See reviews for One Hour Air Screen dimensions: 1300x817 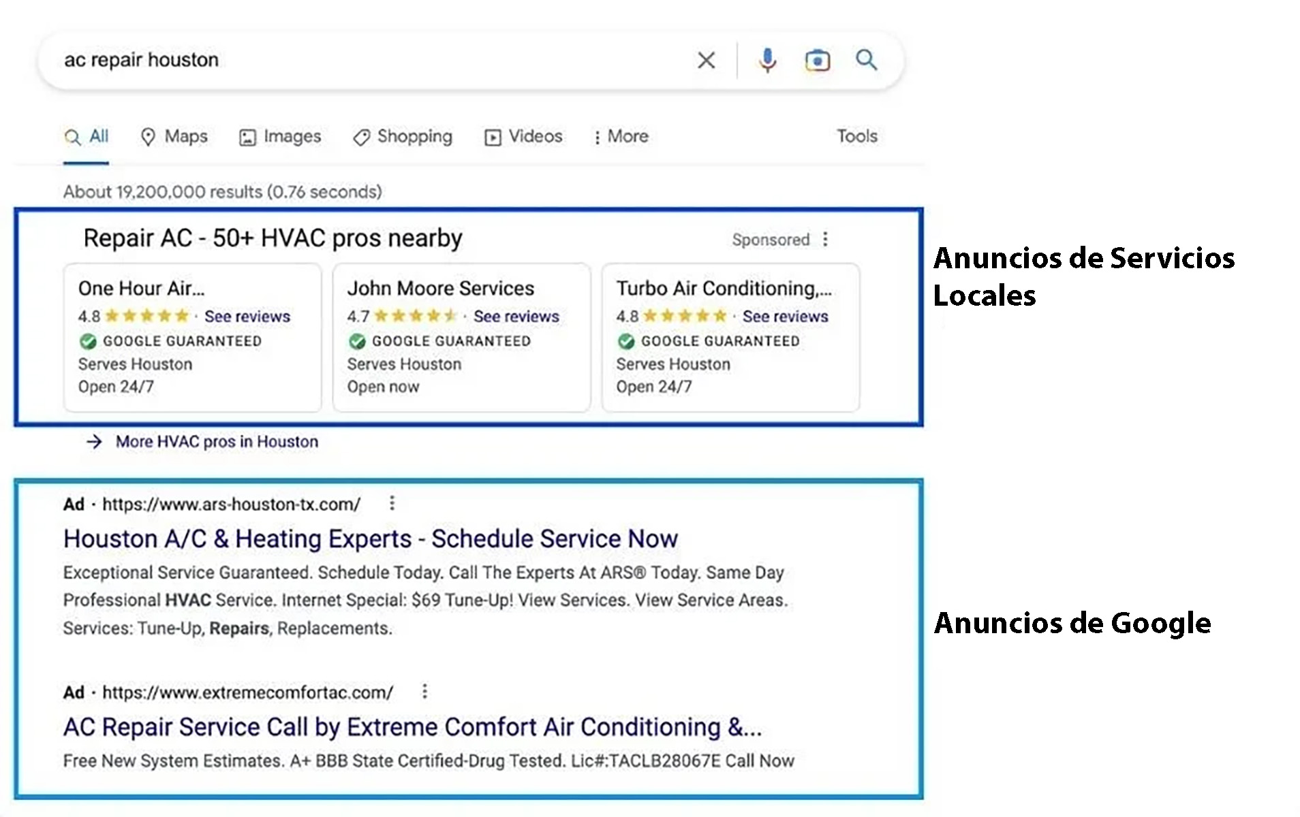click(x=247, y=317)
